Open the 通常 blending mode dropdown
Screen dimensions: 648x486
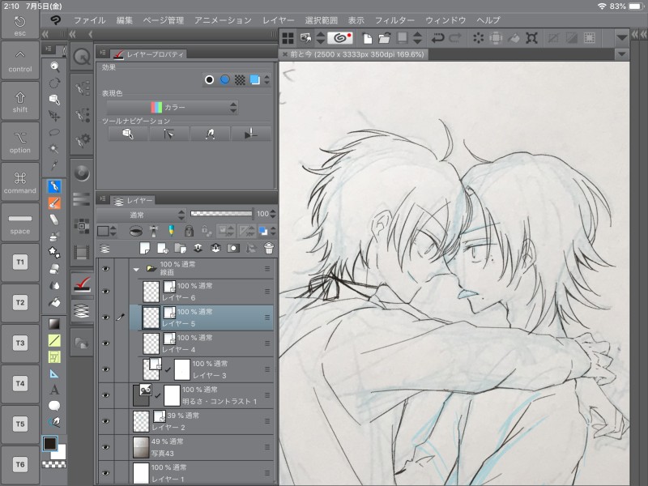pyautogui.click(x=141, y=215)
